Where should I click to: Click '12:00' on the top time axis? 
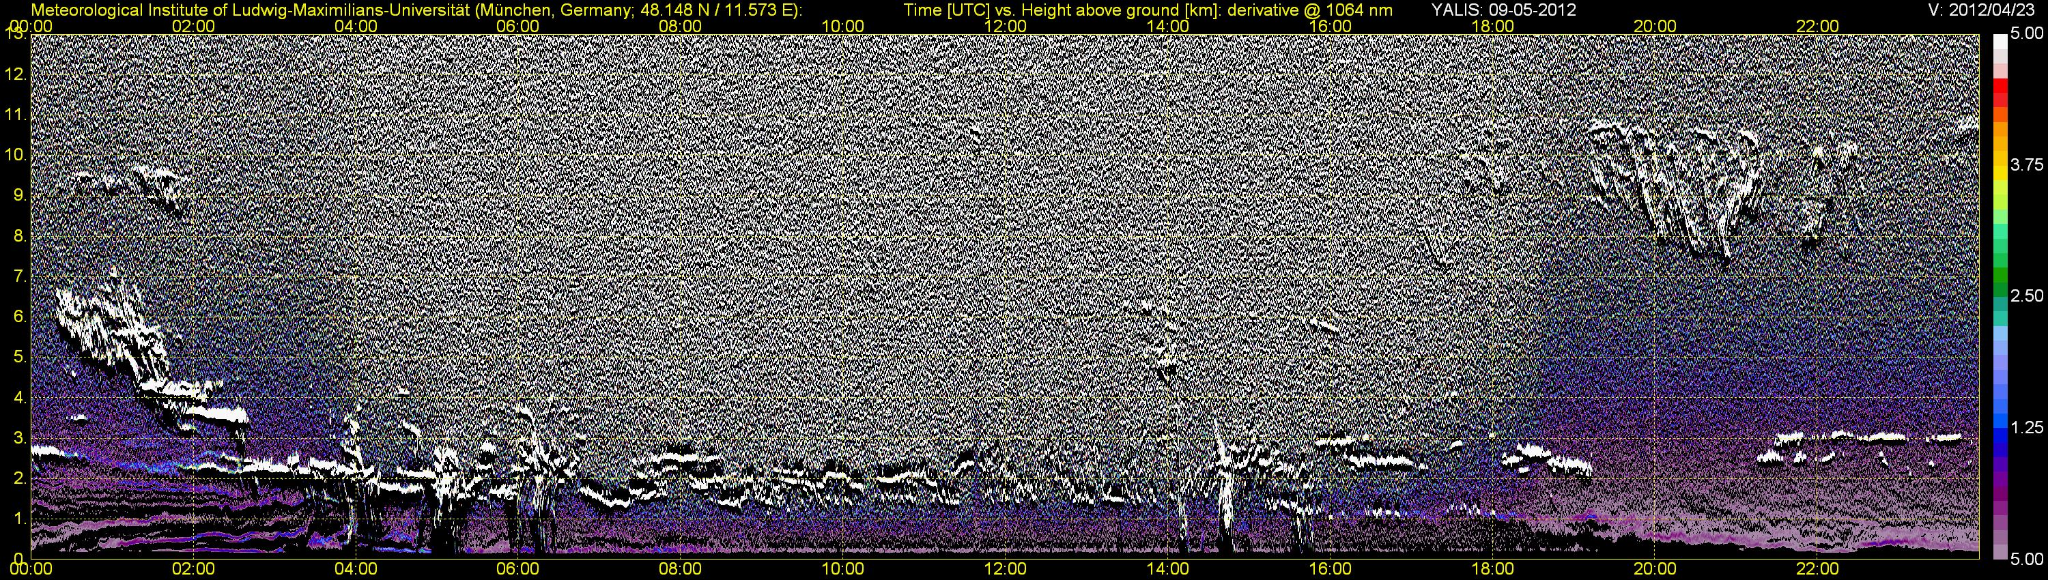(x=1006, y=26)
